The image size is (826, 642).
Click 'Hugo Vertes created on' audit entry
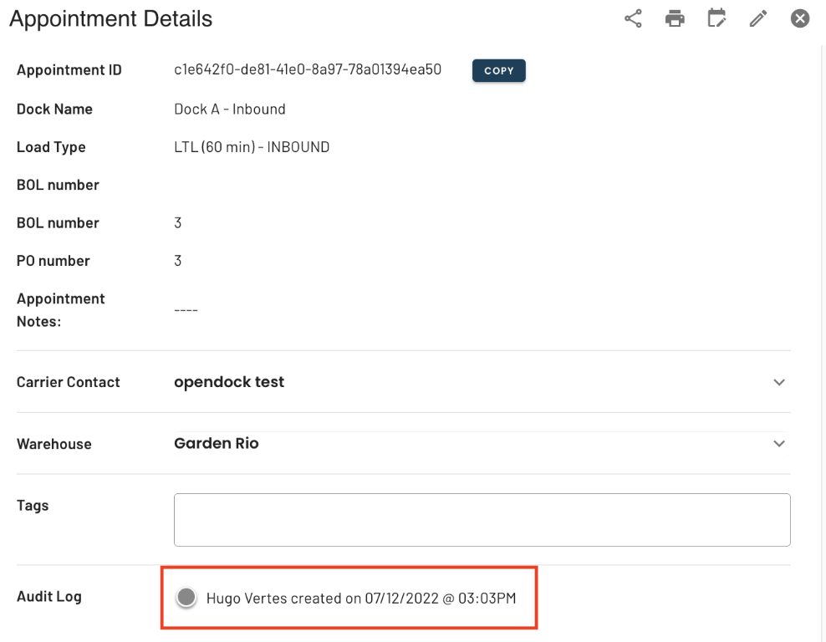tap(361, 599)
